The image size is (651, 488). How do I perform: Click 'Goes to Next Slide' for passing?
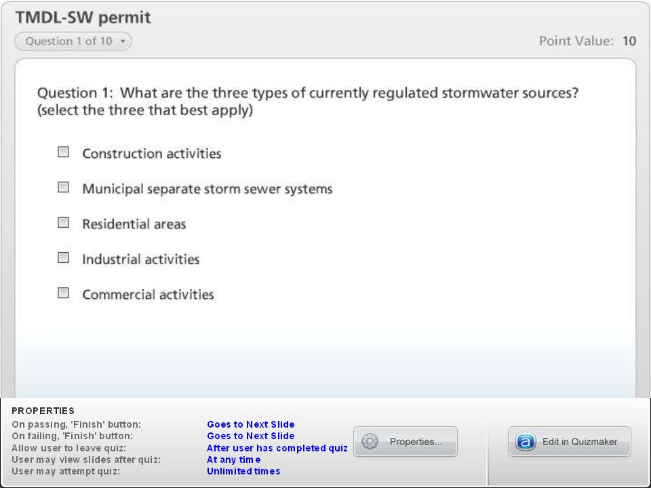coord(251,424)
